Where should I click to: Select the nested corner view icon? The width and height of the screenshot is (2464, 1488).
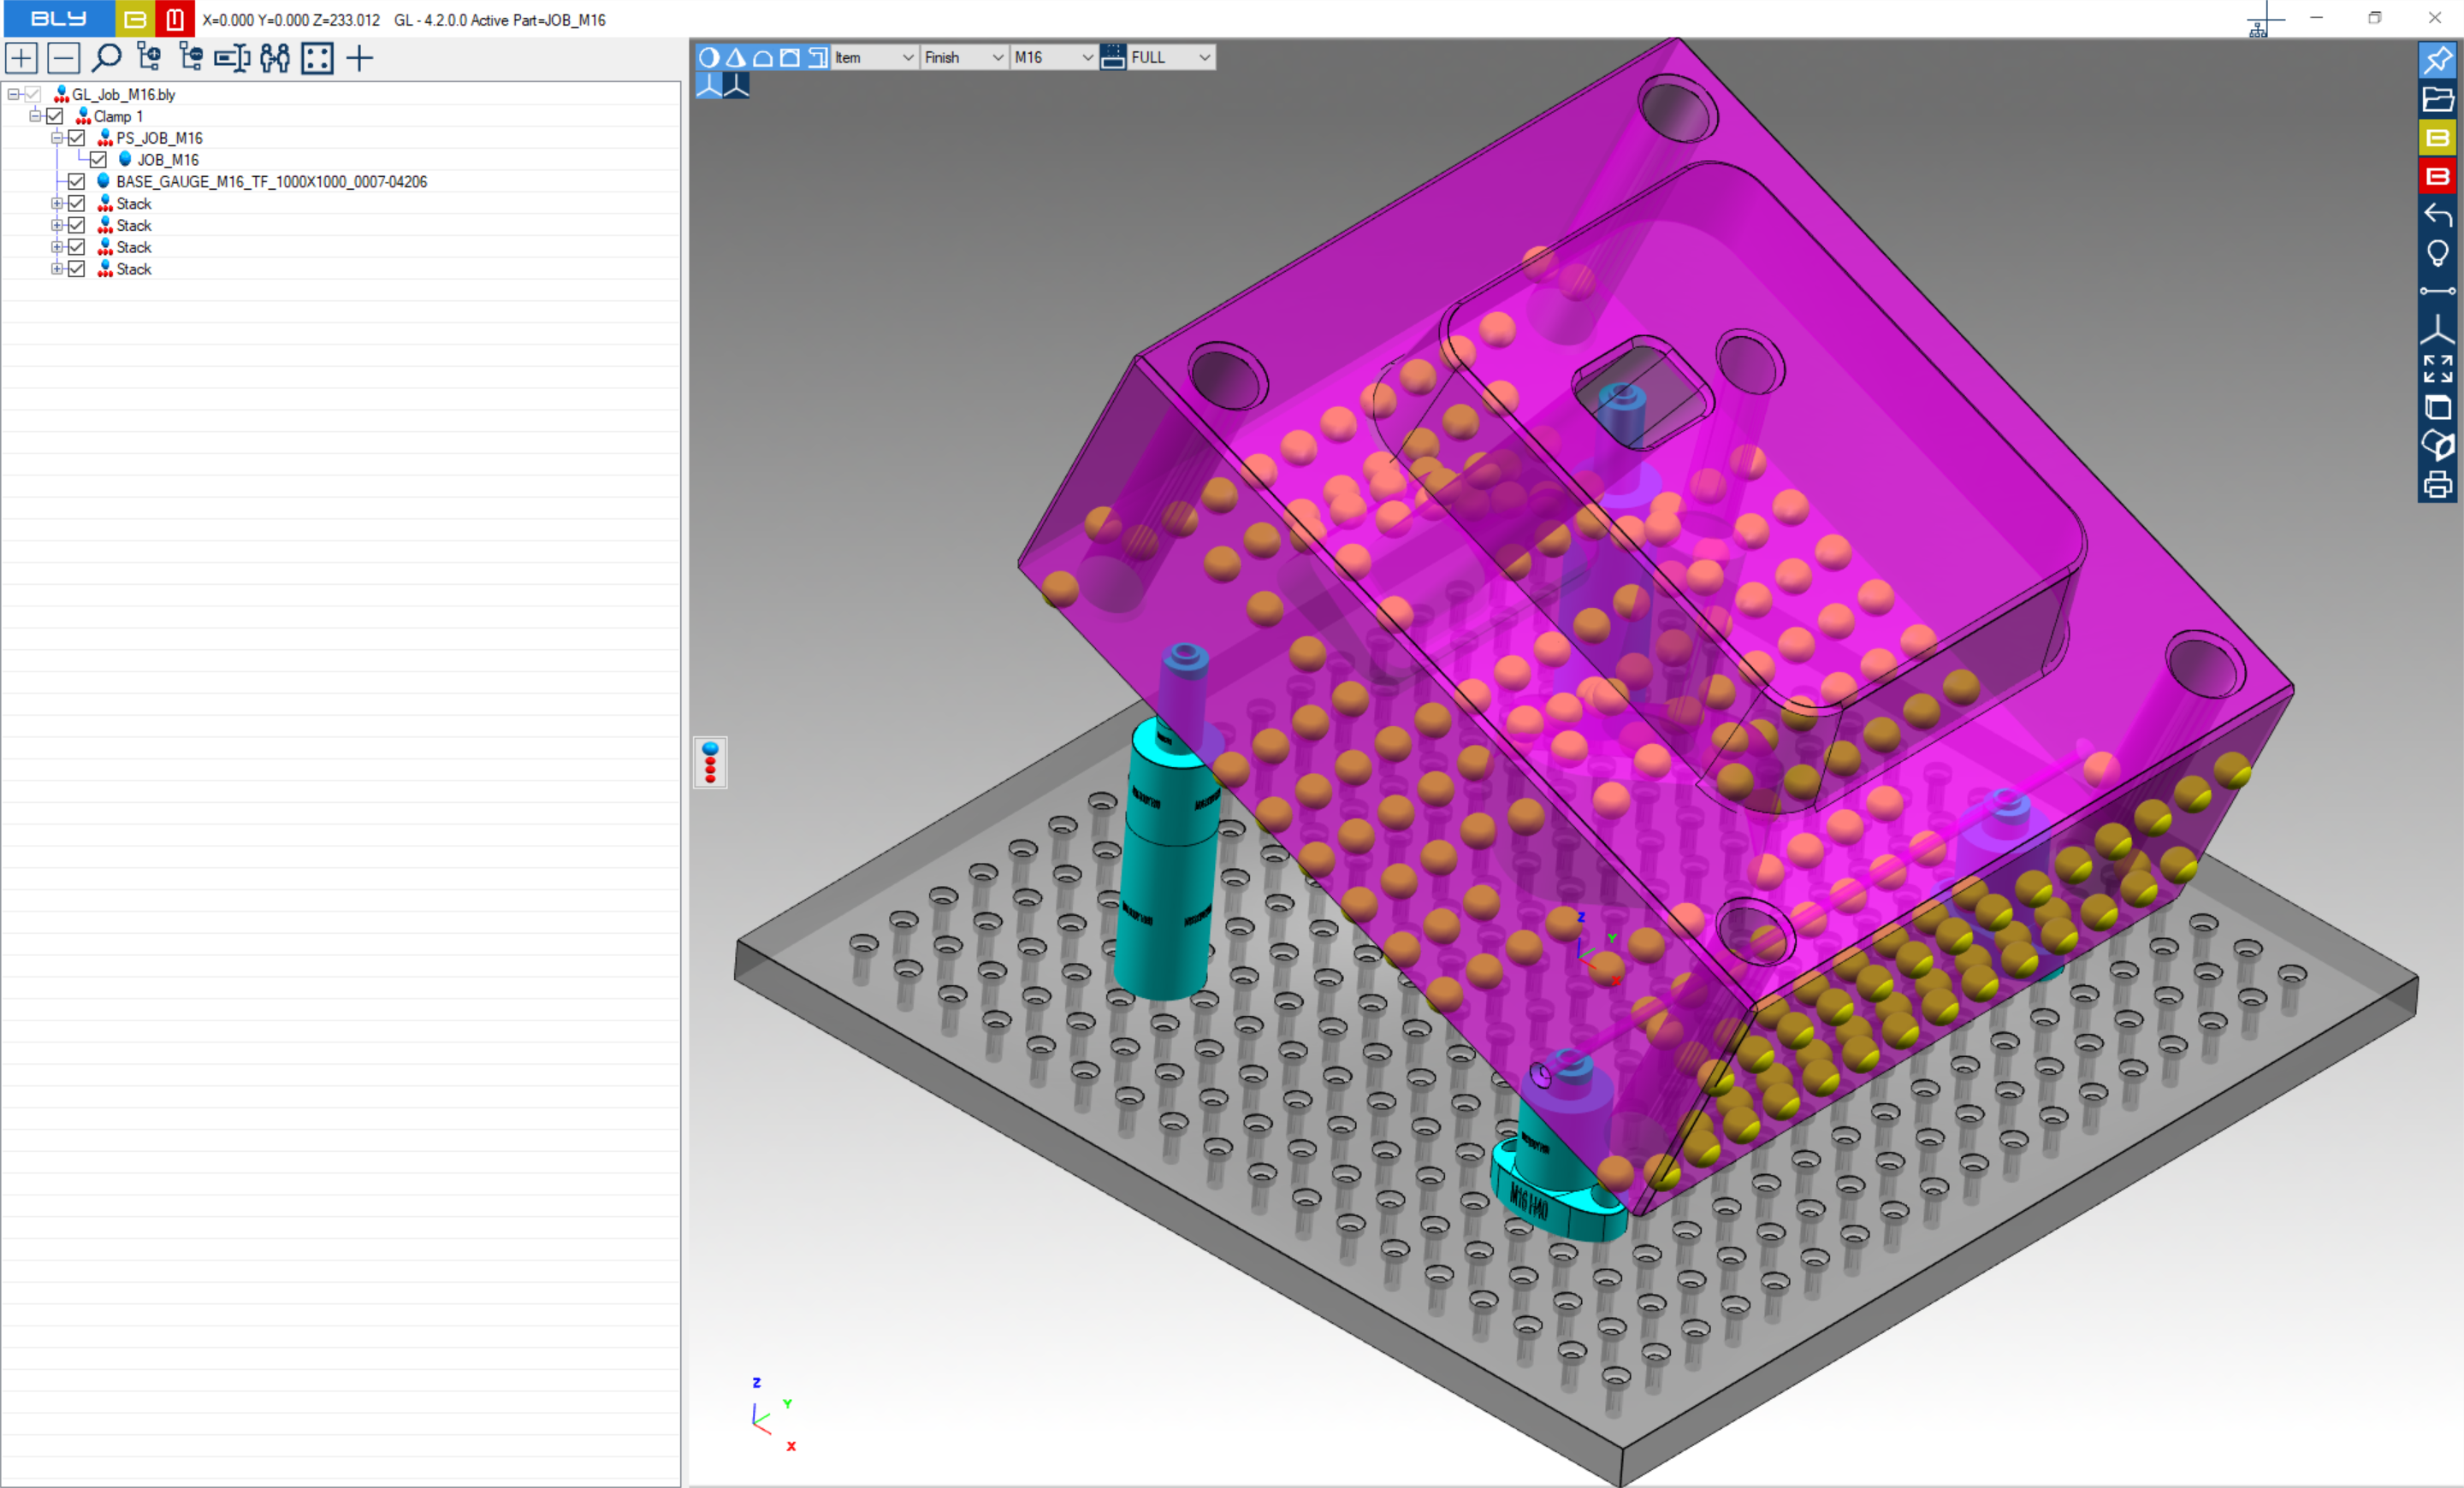[x=817, y=57]
